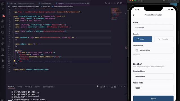Tap the Save button in simulator
This screenshot has height=101, width=180.
pos(153,98)
